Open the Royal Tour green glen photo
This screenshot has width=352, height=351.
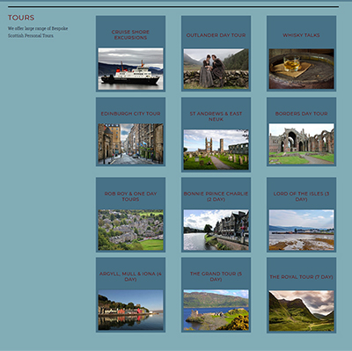[x=301, y=311]
